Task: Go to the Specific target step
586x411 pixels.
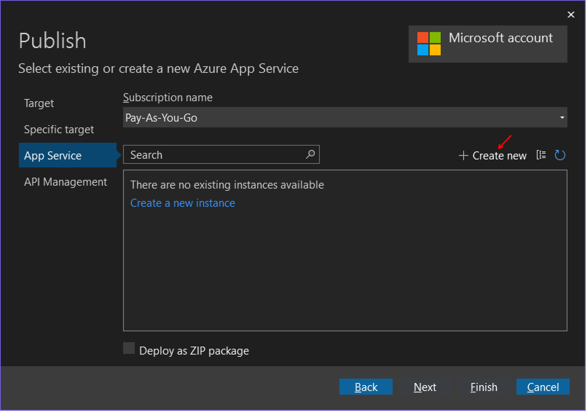Action: coord(59,130)
